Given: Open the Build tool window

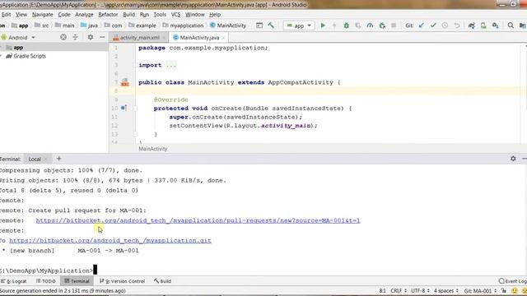Looking at the screenshot, I should [x=163, y=281].
